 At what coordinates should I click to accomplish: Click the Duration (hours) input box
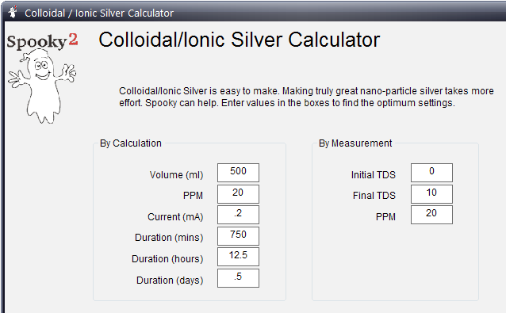point(238,257)
